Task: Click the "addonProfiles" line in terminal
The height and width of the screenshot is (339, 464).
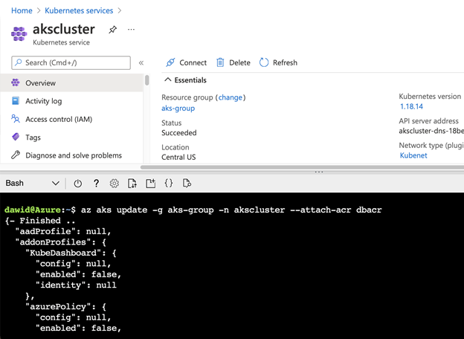Action: coord(61,242)
